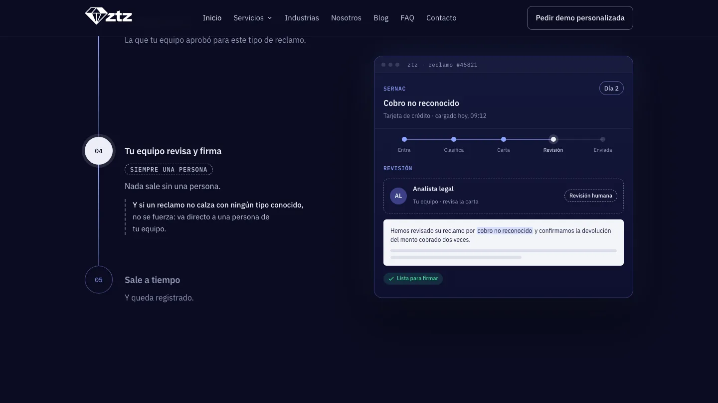This screenshot has width=718, height=403.
Task: Navigate to Contacto
Action: (441, 18)
